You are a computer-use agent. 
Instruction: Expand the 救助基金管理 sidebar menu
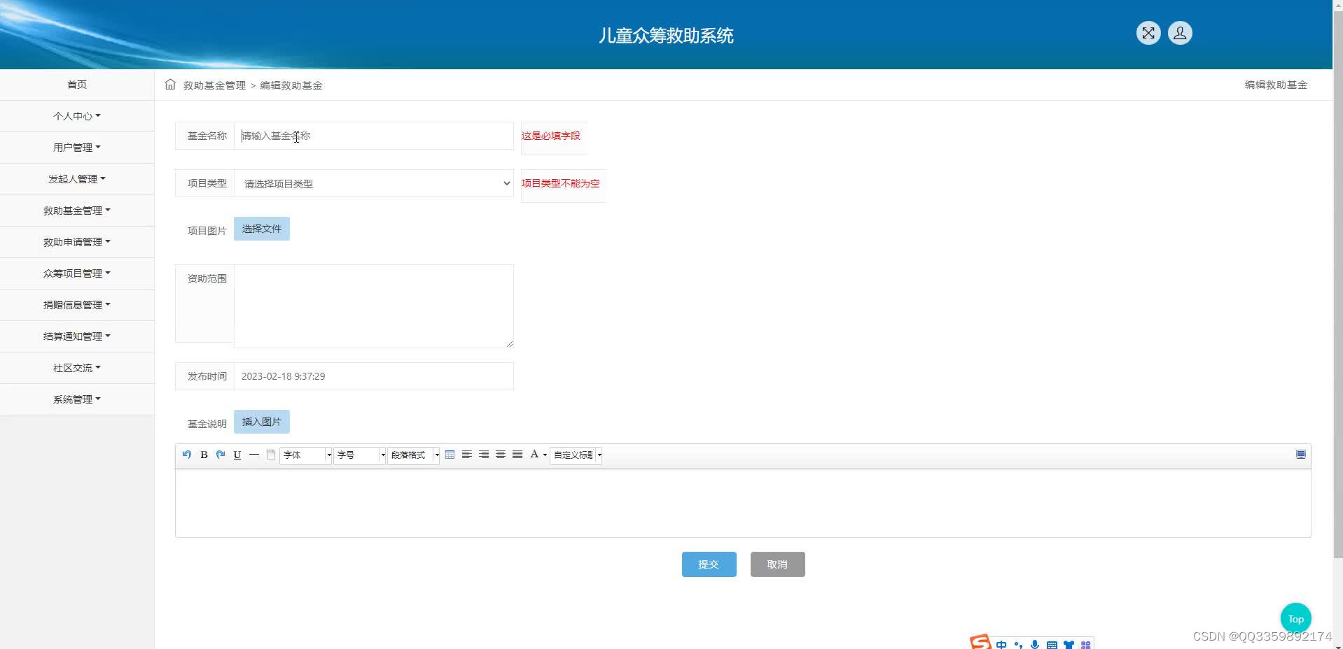(x=77, y=211)
